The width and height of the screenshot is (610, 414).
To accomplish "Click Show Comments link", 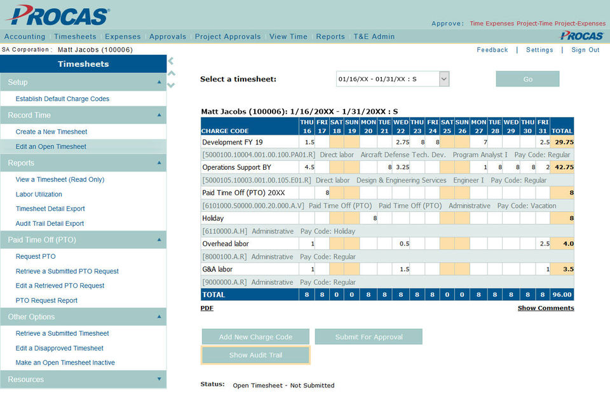I will (x=546, y=308).
